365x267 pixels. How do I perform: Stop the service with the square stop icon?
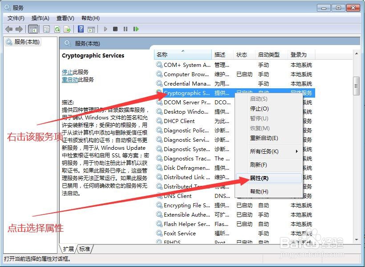[x=115, y=29]
